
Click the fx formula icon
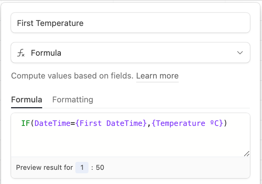[x=21, y=53]
